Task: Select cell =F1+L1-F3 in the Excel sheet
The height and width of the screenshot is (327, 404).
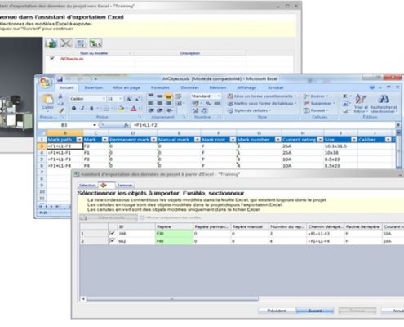Action: click(64, 159)
